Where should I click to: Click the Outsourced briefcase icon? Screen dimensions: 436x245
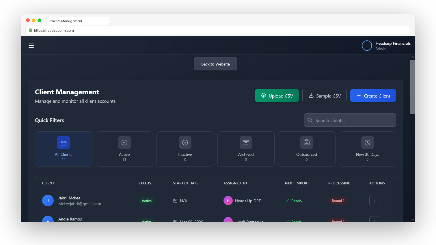pos(307,143)
